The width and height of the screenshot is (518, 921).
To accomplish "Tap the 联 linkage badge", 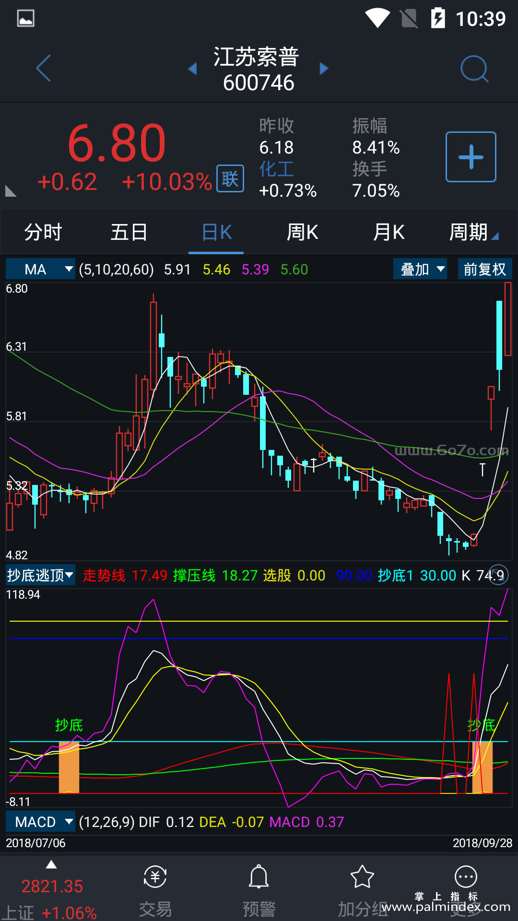I will click(230, 178).
